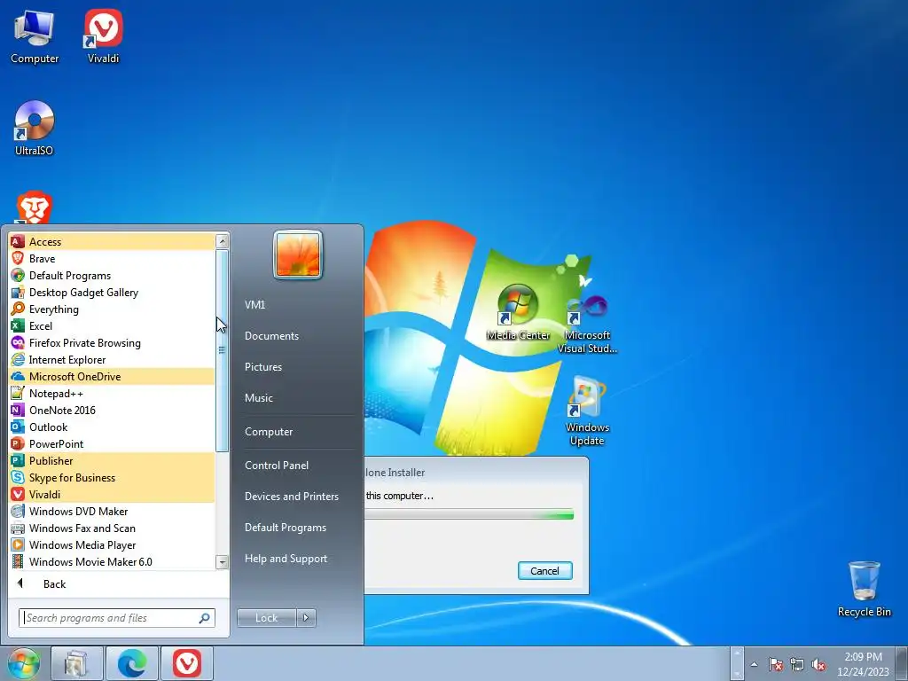Select the Computer desktop icon
908x681 pixels.
(35, 36)
